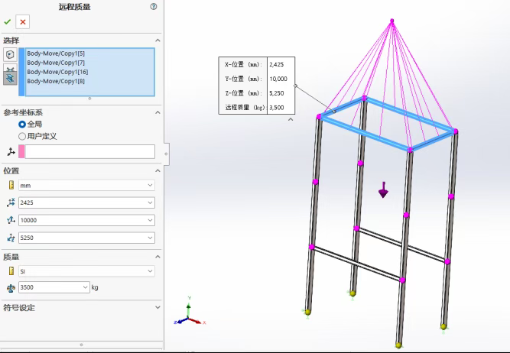
Task: Click the beams selection icon in 选择
Action: [x=10, y=76]
